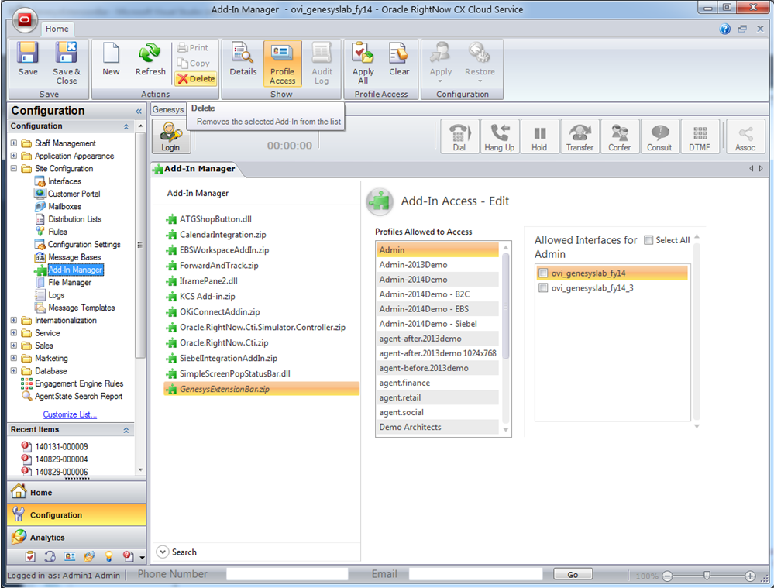Click the Customize List link
774x588 pixels.
click(x=70, y=414)
